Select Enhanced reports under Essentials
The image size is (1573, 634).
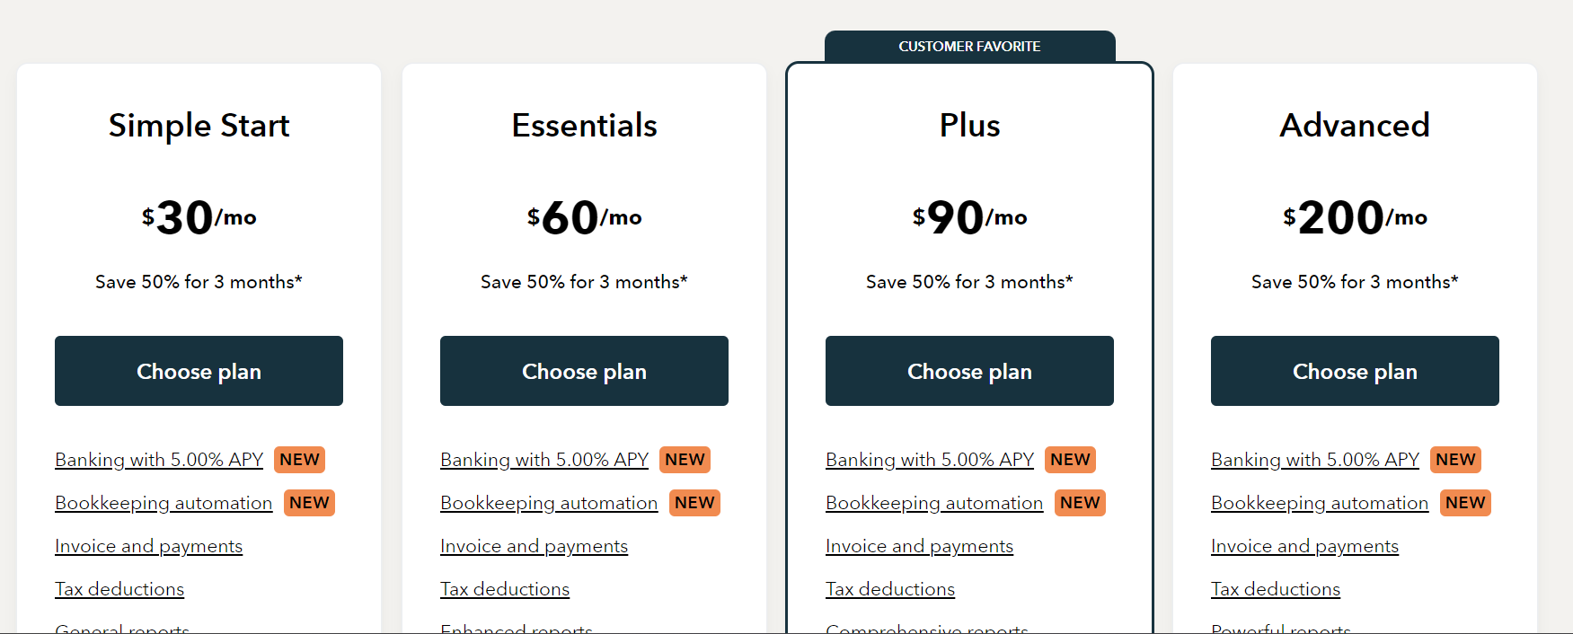[x=516, y=630]
